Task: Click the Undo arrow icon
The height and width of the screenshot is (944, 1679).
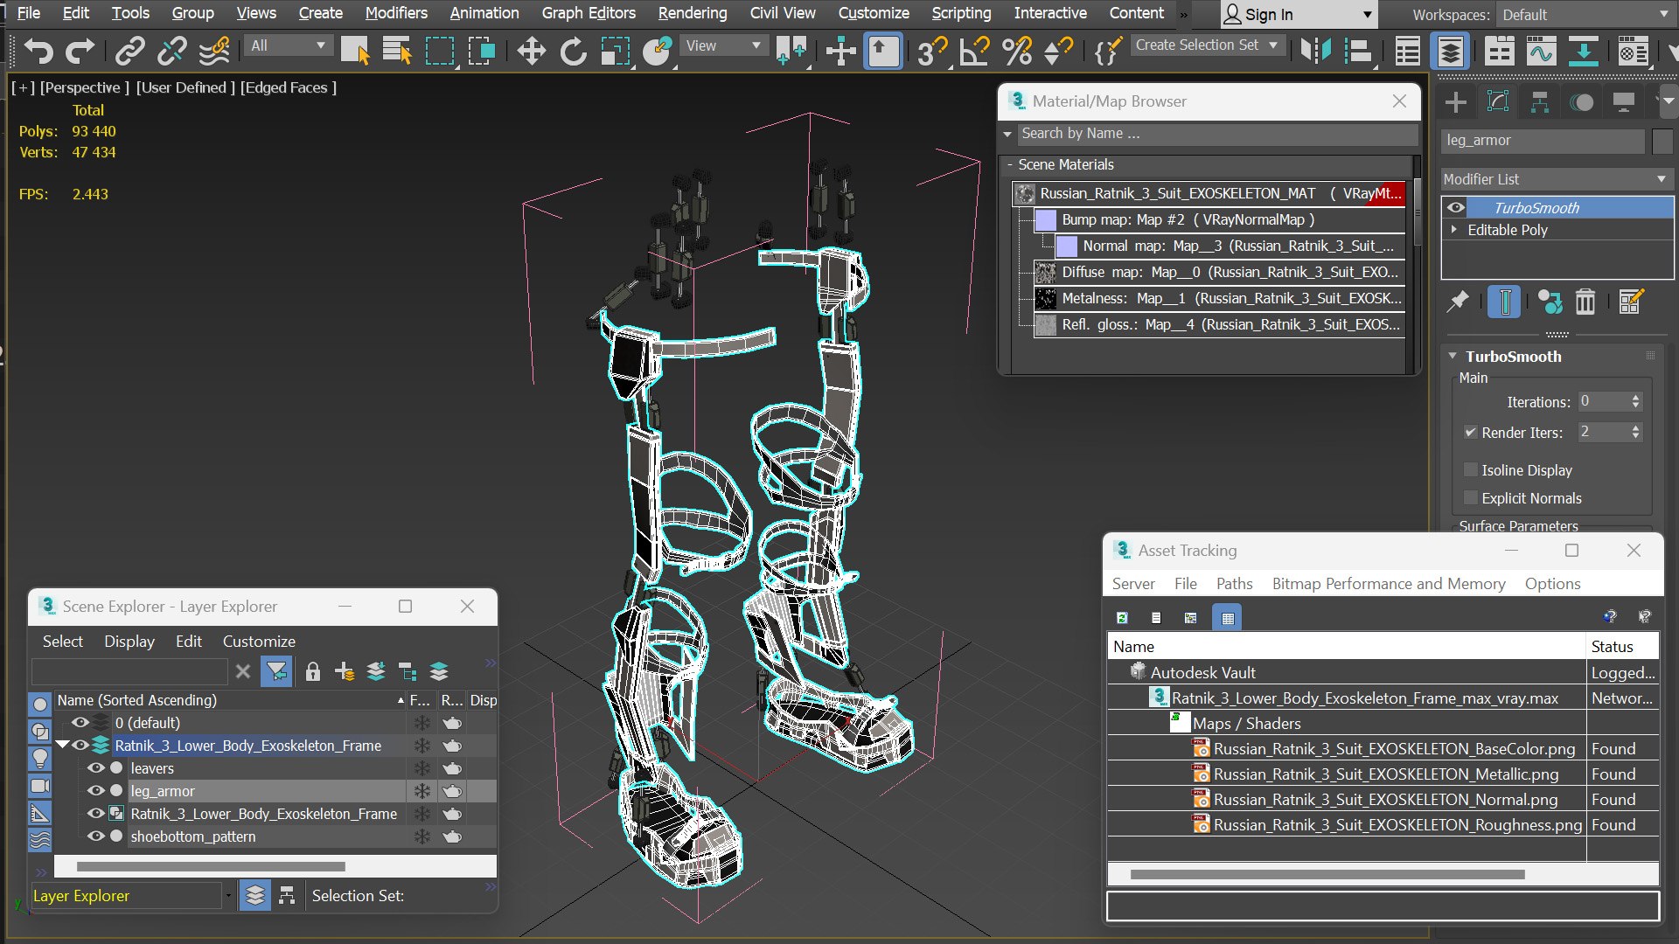Action: (38, 52)
